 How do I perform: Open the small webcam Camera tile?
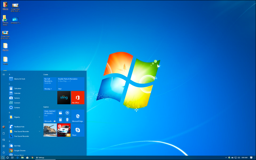67,120
